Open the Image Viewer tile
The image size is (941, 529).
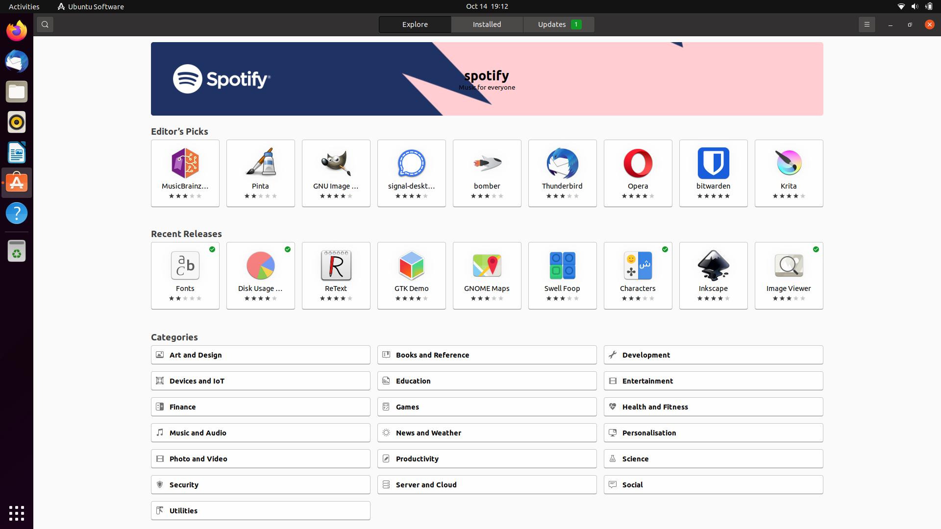click(789, 276)
